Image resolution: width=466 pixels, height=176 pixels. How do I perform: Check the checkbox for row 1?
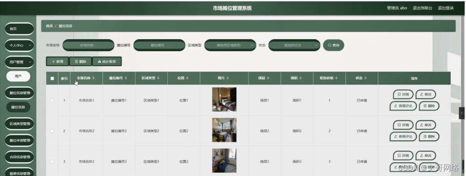[52, 100]
